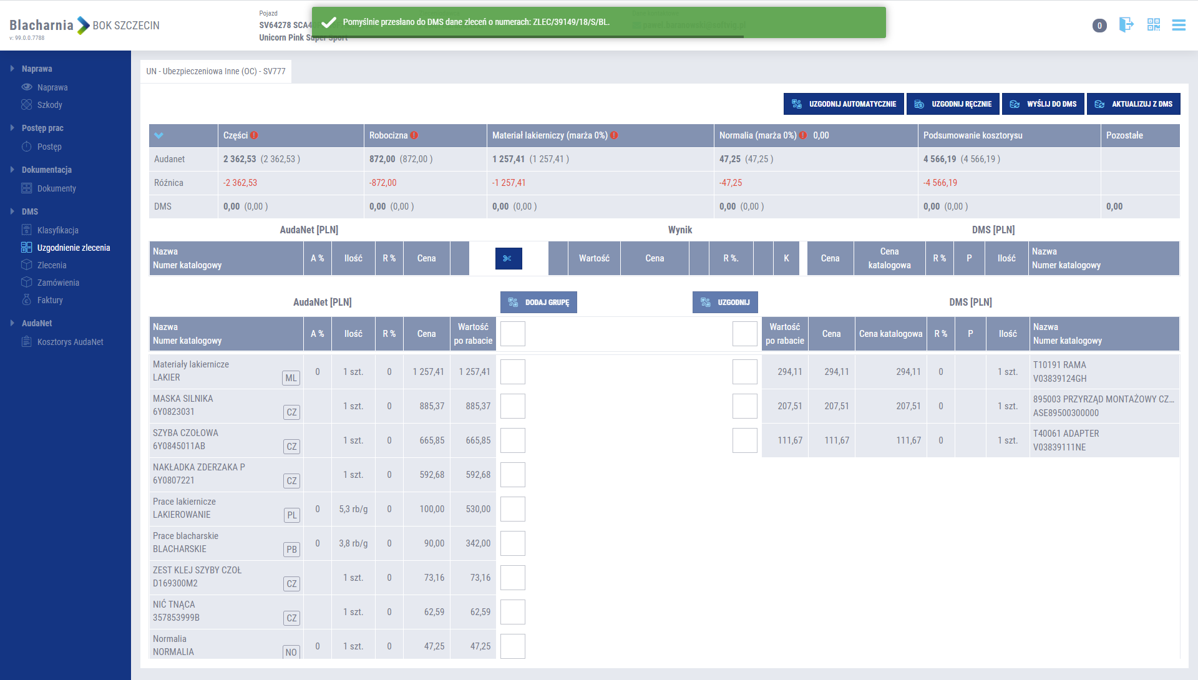Image resolution: width=1198 pixels, height=680 pixels.
Task: Collapse the Naprawa sidebar section
Action: click(x=12, y=69)
